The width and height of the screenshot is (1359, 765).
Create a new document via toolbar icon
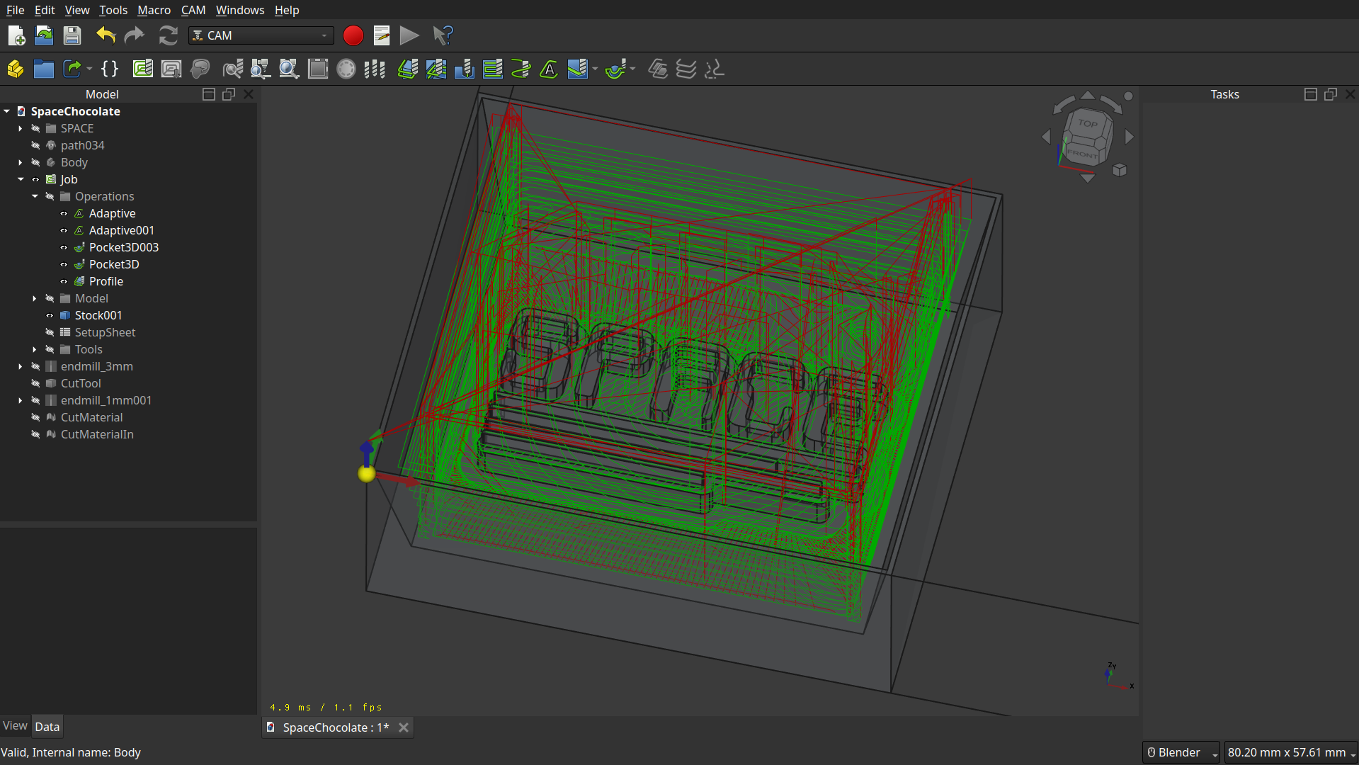pyautogui.click(x=16, y=35)
